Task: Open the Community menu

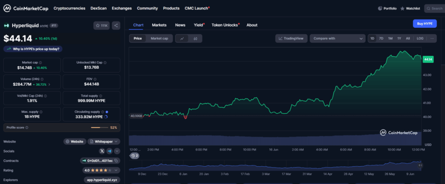Action: coord(147,8)
